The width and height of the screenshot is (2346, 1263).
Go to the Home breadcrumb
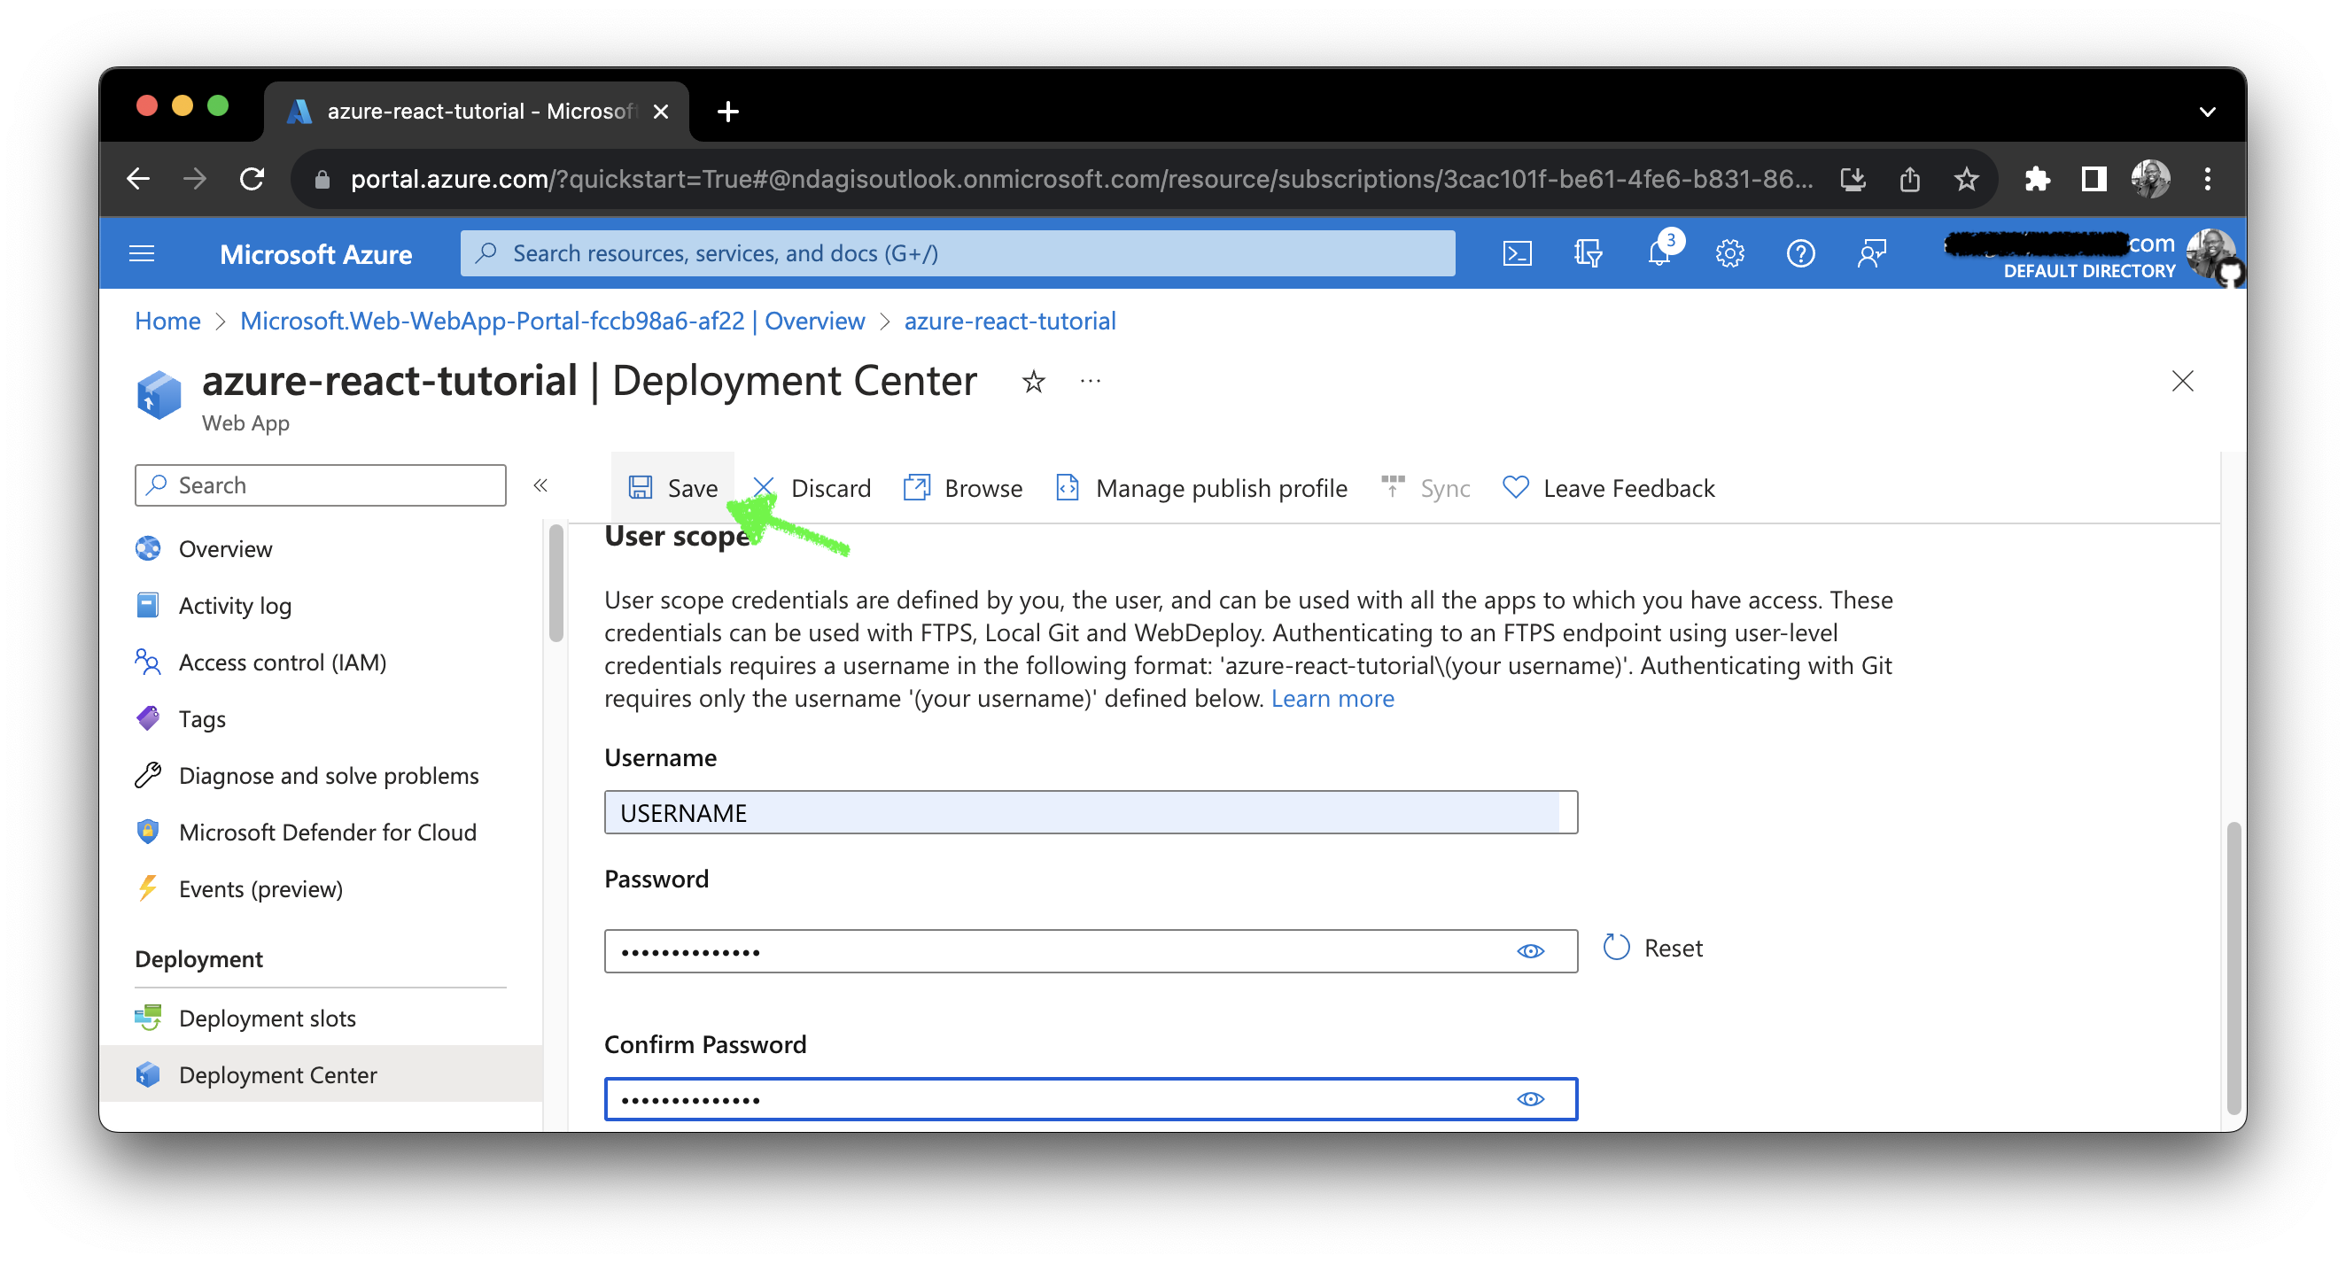(167, 321)
